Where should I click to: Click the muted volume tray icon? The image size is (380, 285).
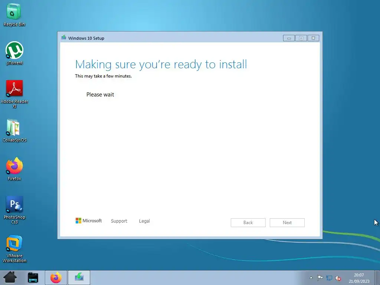click(338, 278)
